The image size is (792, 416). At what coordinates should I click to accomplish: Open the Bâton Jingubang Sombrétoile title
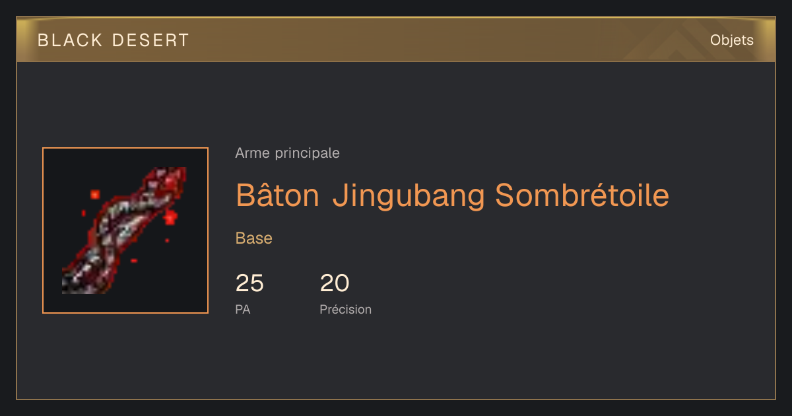pos(452,195)
